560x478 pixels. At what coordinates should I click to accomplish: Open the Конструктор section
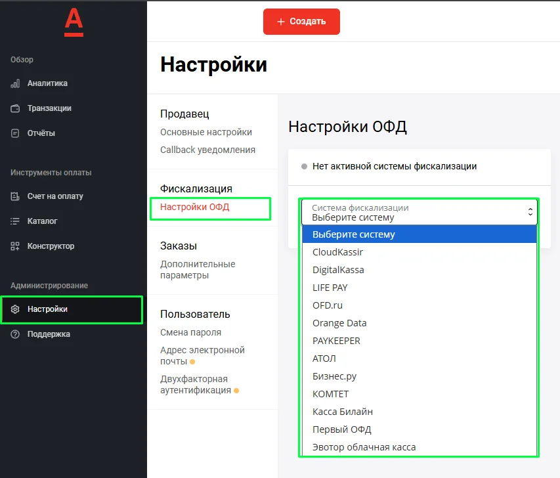click(x=51, y=246)
